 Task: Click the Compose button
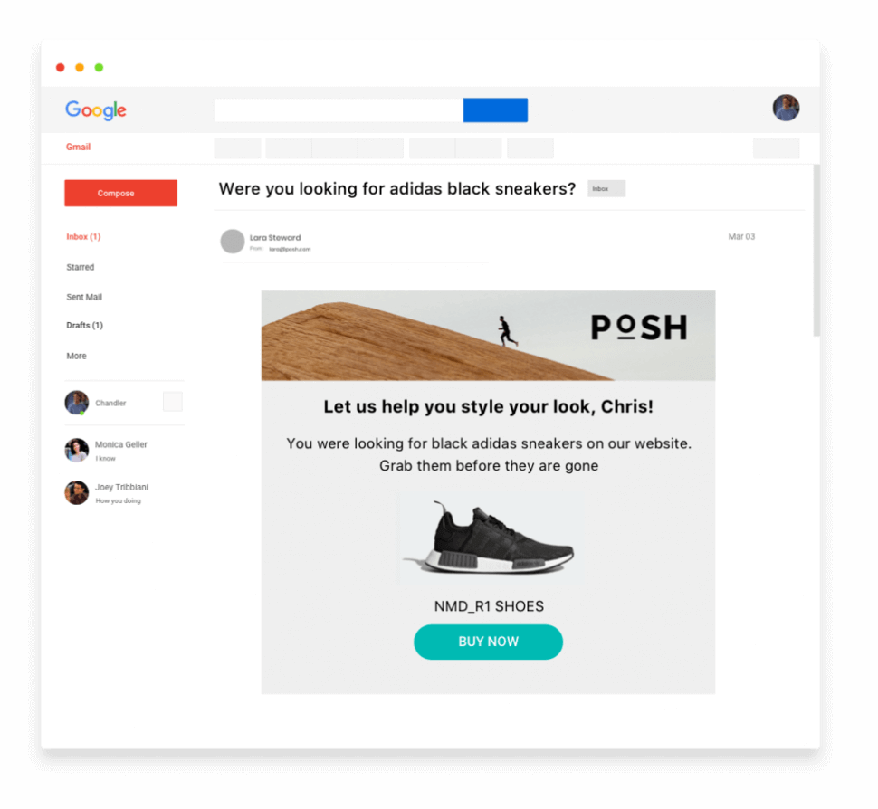pos(121,193)
